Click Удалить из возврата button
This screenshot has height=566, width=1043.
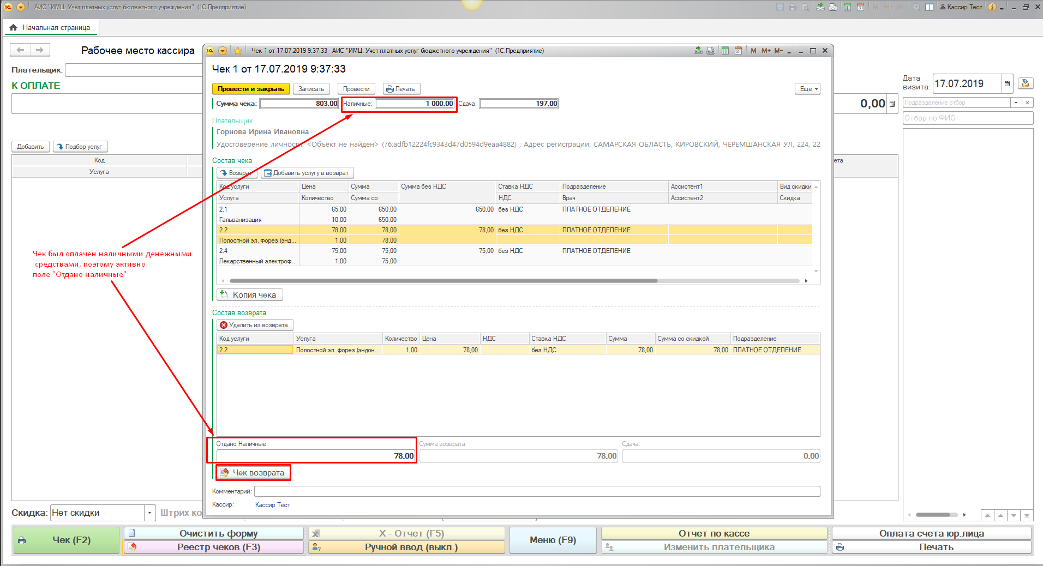tap(254, 325)
